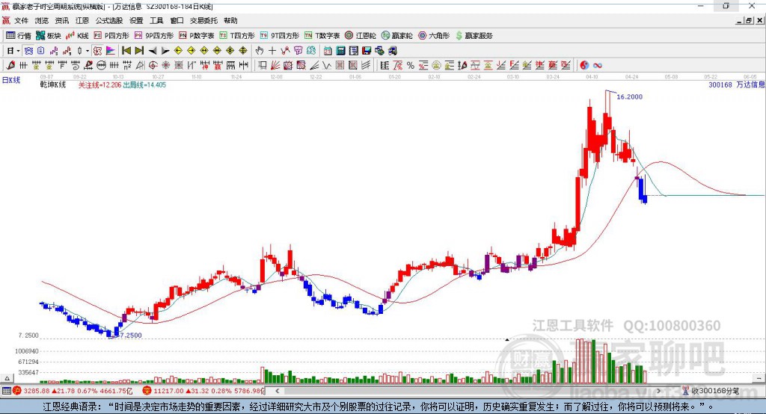Click the 行情 quotes button

click(18, 36)
